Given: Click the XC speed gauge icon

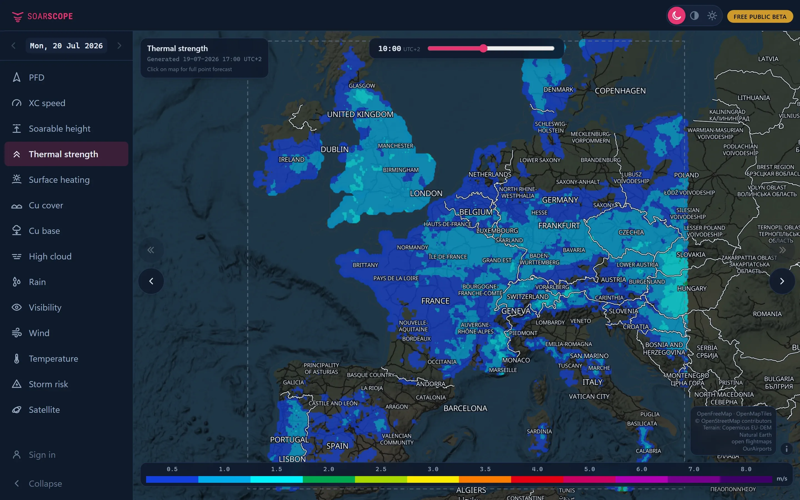Looking at the screenshot, I should click(x=17, y=103).
